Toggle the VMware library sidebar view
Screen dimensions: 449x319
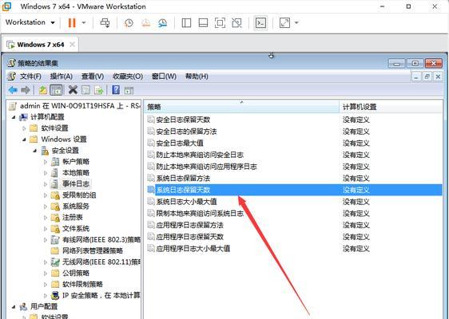[186, 23]
